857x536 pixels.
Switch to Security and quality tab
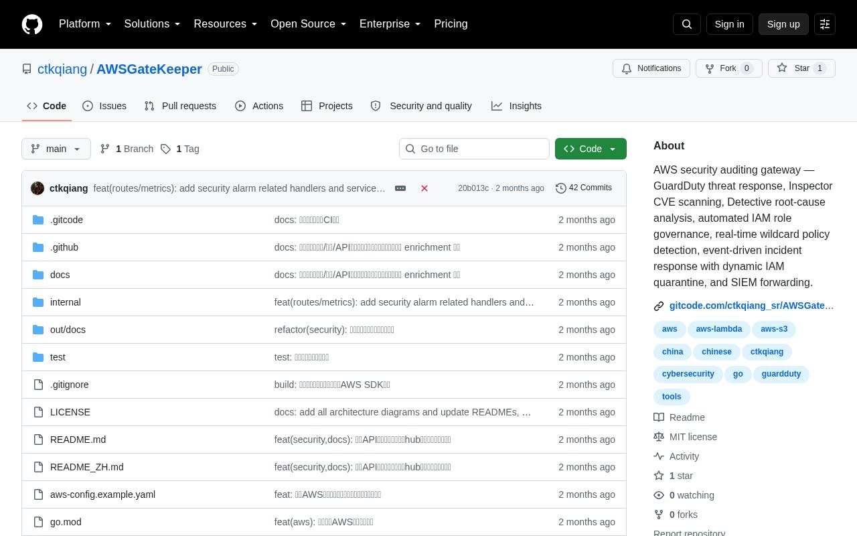click(x=421, y=106)
